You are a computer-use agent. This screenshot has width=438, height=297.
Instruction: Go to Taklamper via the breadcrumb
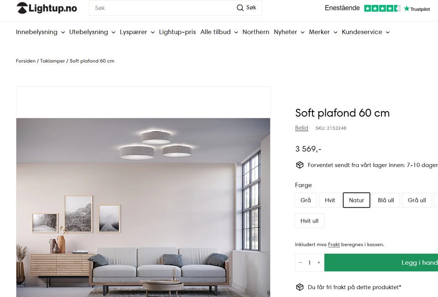tap(52, 60)
